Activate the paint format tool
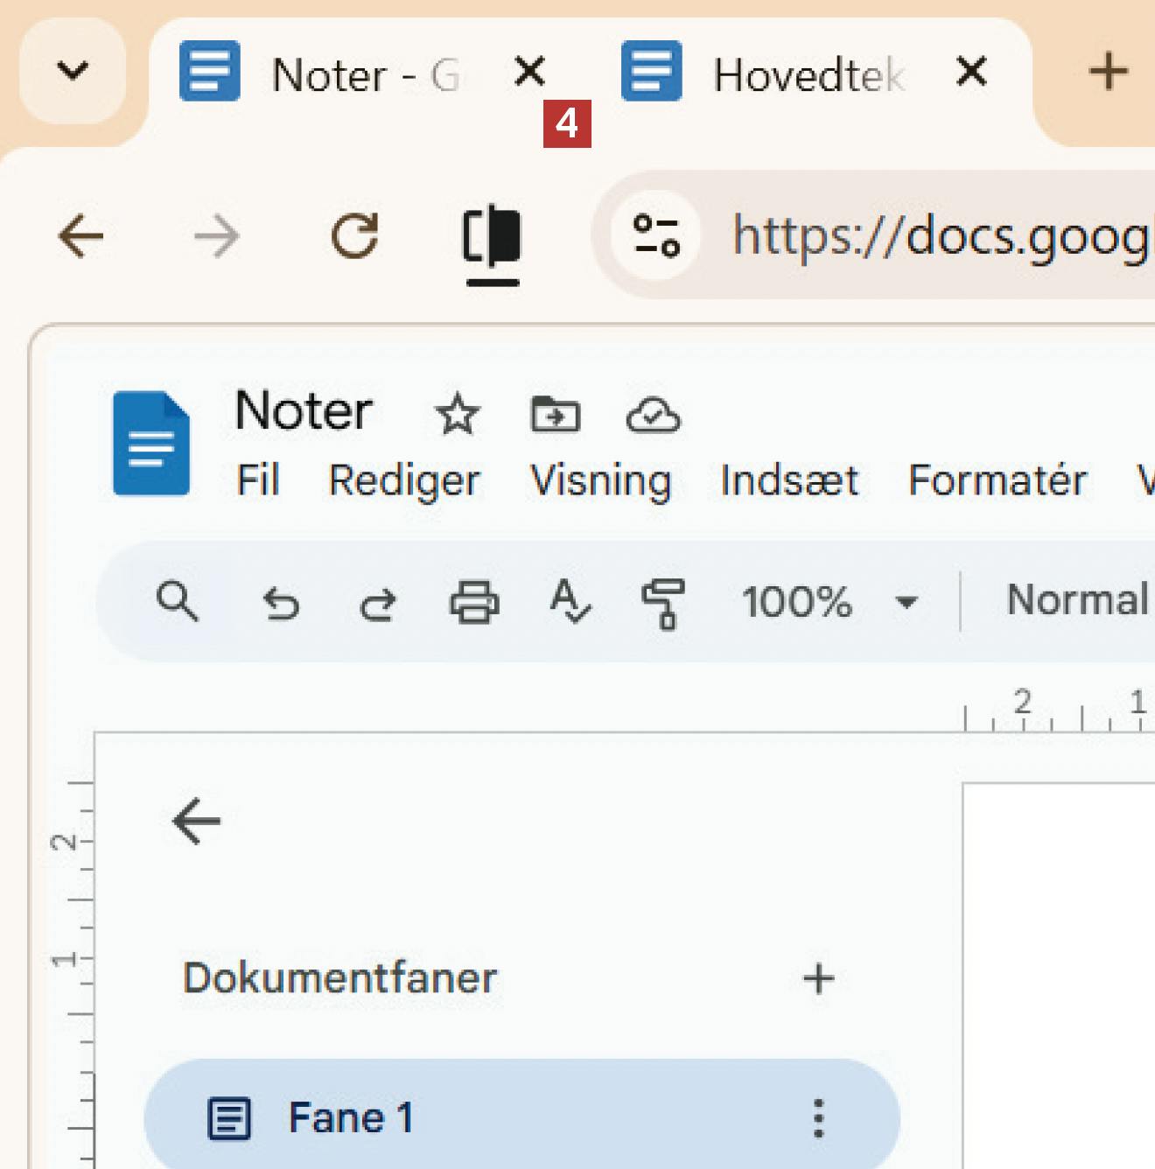The height and width of the screenshot is (1169, 1155). click(x=663, y=604)
